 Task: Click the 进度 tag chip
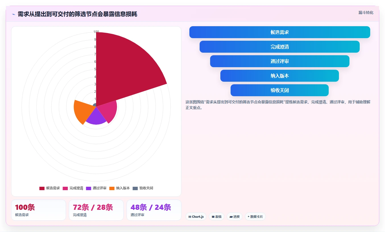pyautogui.click(x=235, y=217)
